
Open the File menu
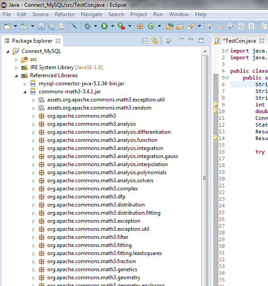pos(7,14)
